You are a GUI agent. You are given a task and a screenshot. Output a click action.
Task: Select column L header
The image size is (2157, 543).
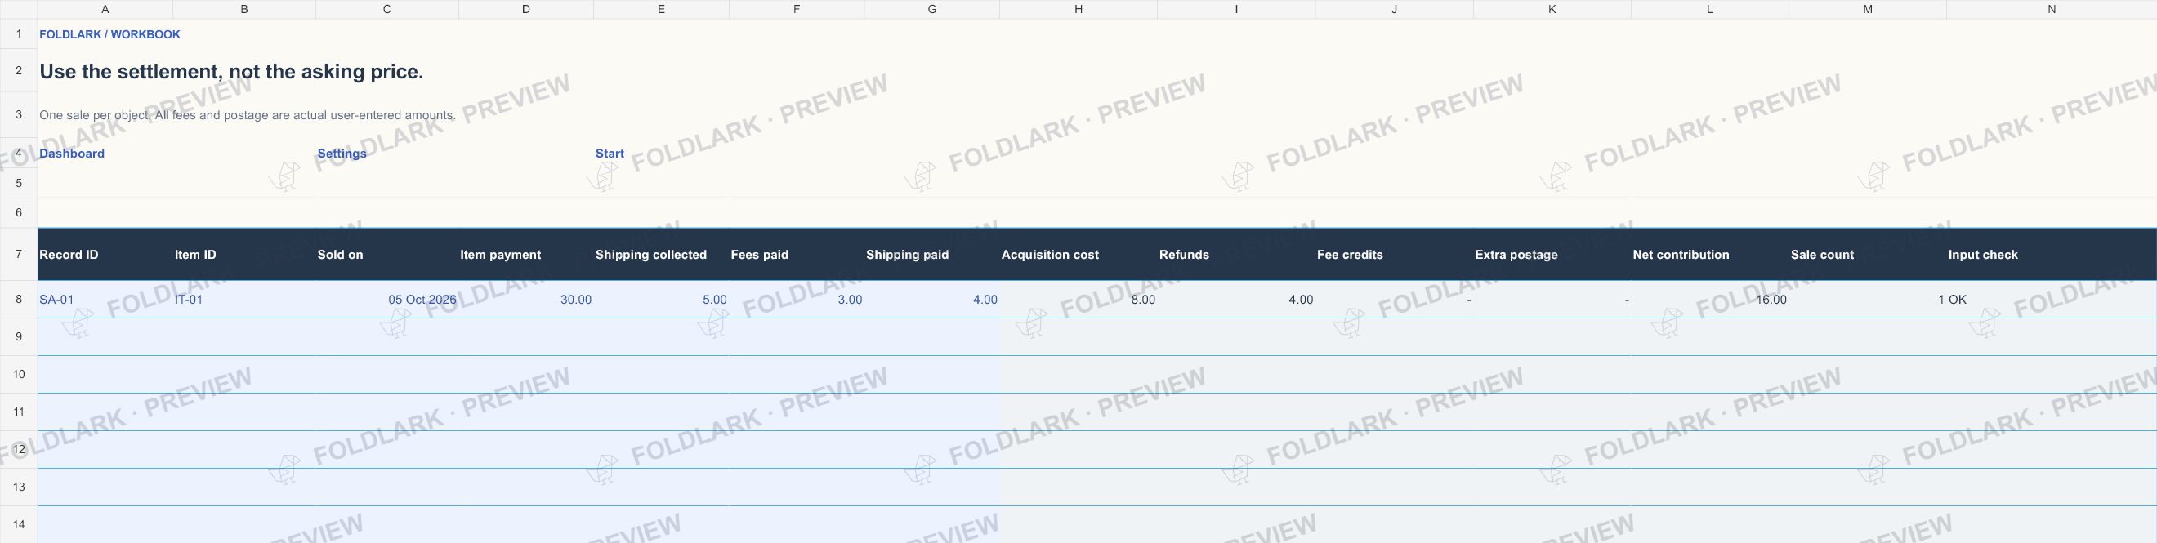[x=1710, y=9]
